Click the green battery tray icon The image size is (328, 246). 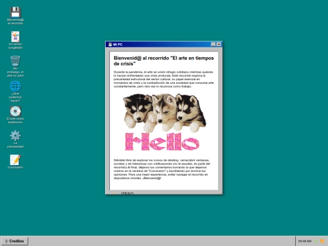[x=316, y=241]
